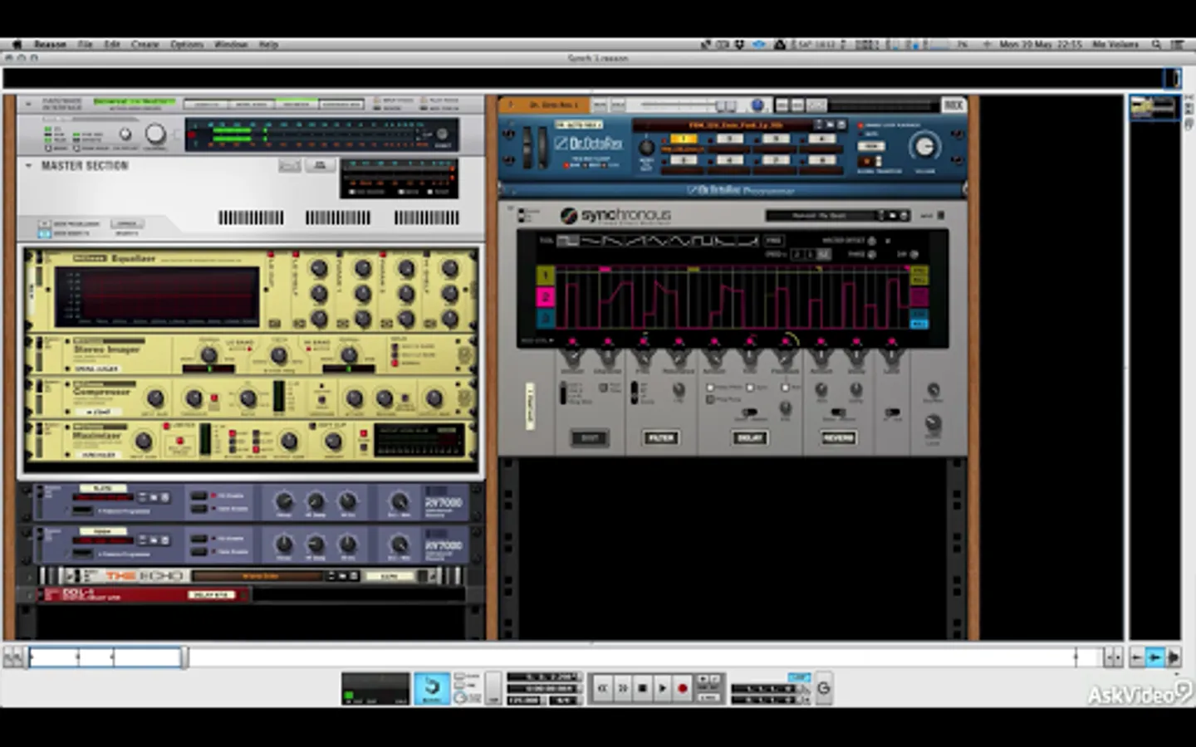Open the Apple menu
The image size is (1196, 747).
click(x=16, y=44)
